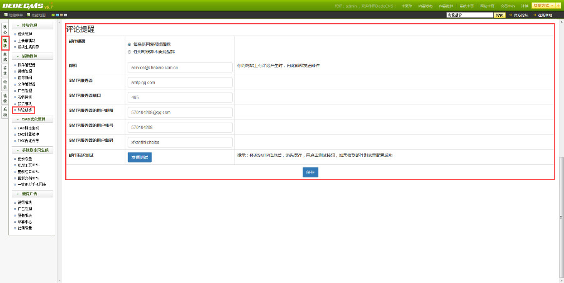Open the TAGS static generation sidebar link
The width and height of the screenshot is (564, 283).
pyautogui.click(x=28, y=128)
